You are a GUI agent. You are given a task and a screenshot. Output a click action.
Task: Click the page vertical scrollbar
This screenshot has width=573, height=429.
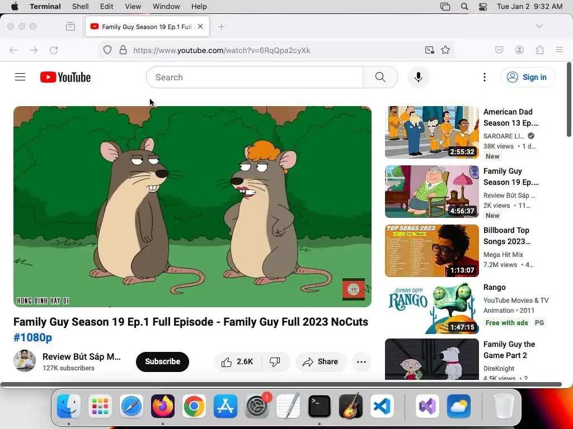coord(569,100)
